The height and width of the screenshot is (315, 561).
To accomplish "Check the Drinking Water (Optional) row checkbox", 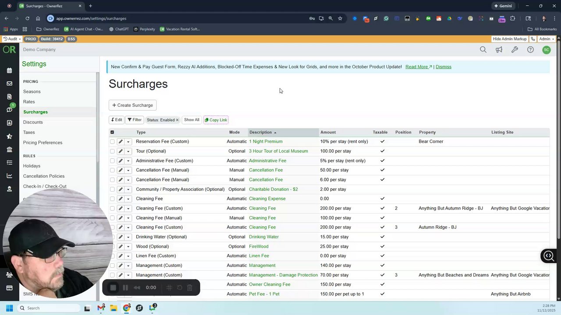I will (x=112, y=237).
